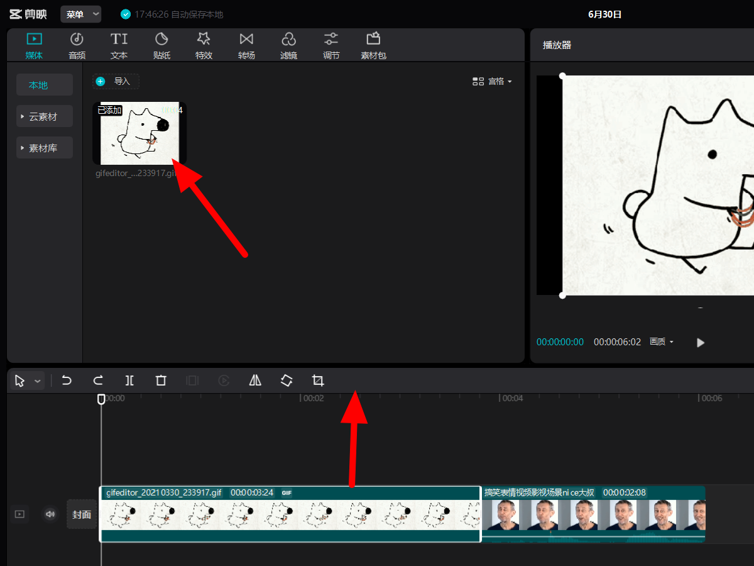The width and height of the screenshot is (754, 566).
Task: Open the 菜单 dropdown menu
Action: coord(81,14)
